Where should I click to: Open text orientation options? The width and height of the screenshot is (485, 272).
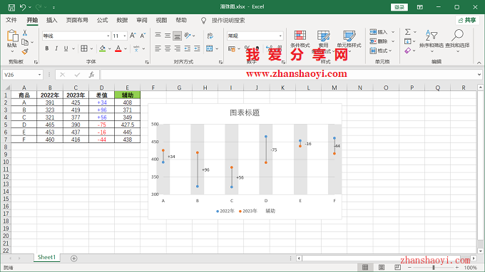click(188, 36)
